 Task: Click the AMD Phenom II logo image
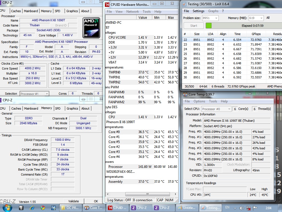coord(91,28)
